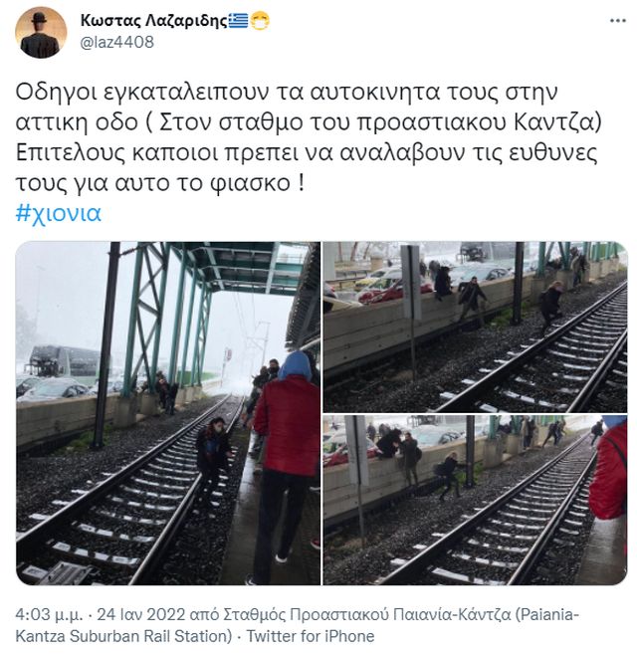Open the Κωστας Λαζαριδης profile name
This screenshot has width=637, height=658.
pos(153,21)
